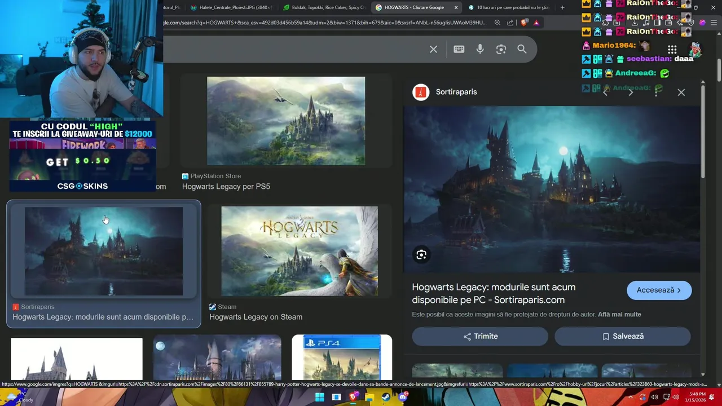
Task: Click the Accesează button
Action: (659, 290)
